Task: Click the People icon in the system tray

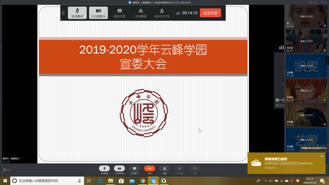Action: (x=258, y=180)
